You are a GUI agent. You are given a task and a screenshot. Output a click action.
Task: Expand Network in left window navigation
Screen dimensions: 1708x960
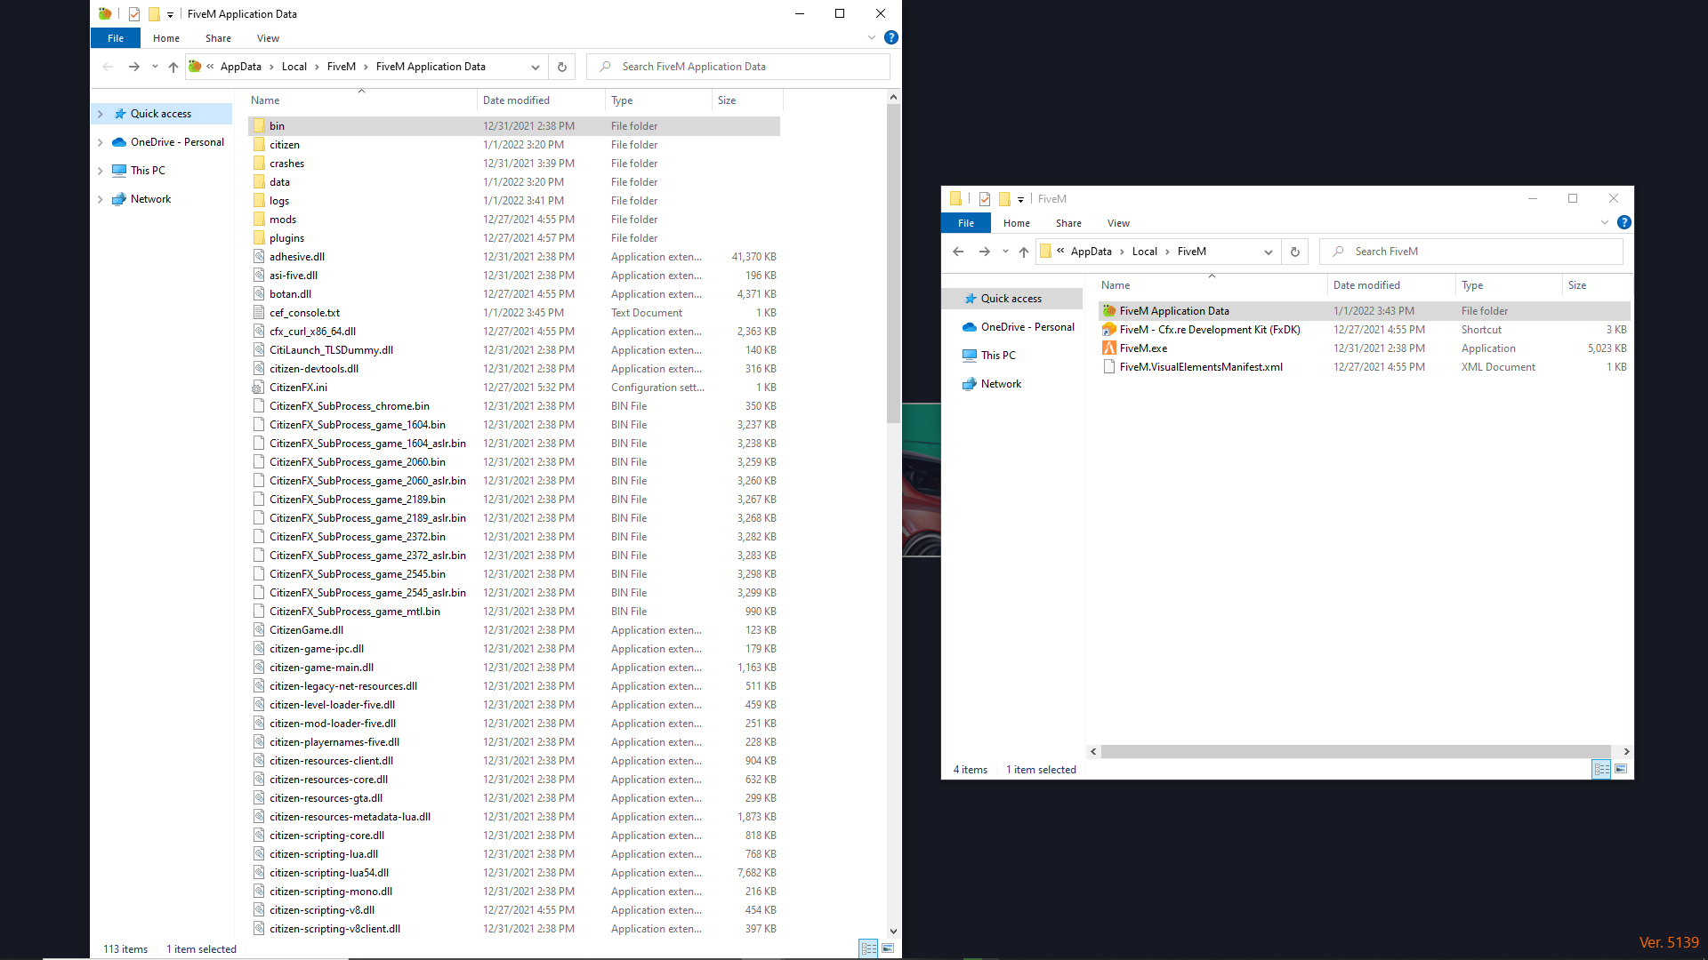click(100, 199)
